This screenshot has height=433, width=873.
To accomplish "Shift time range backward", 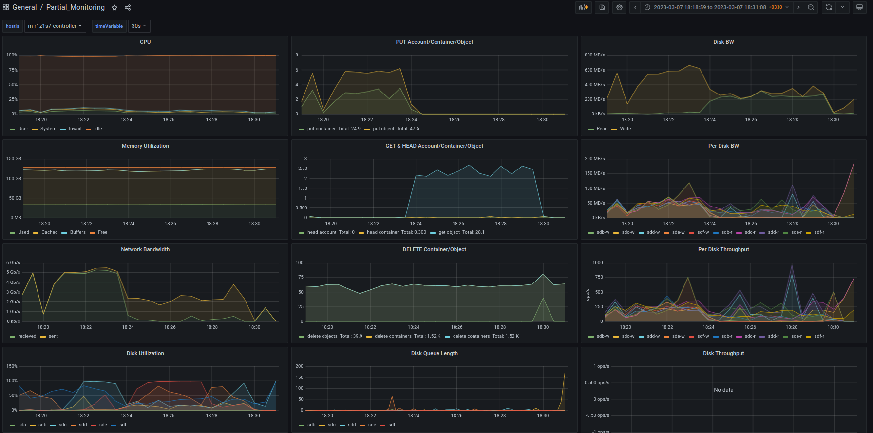I will tap(635, 7).
